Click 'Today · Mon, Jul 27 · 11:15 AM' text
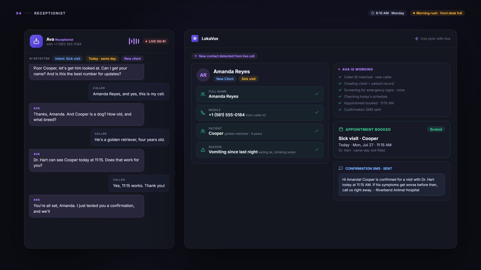Screen dimensions: 481x270 click(x=365, y=145)
